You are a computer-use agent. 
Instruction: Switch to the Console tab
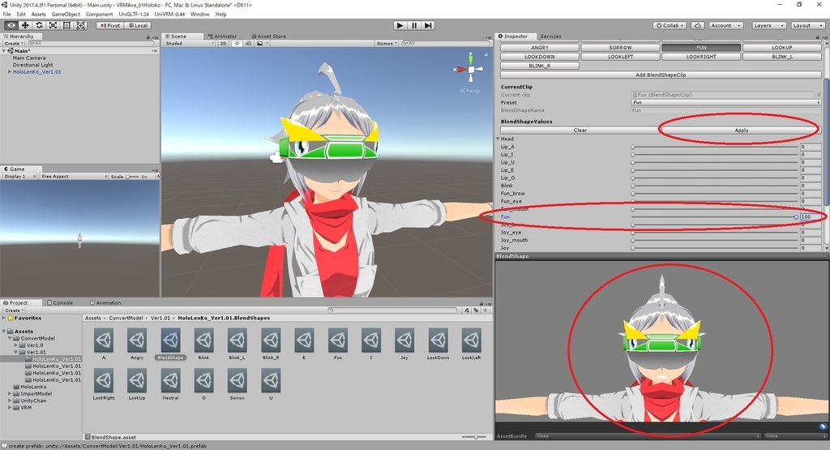click(x=60, y=302)
